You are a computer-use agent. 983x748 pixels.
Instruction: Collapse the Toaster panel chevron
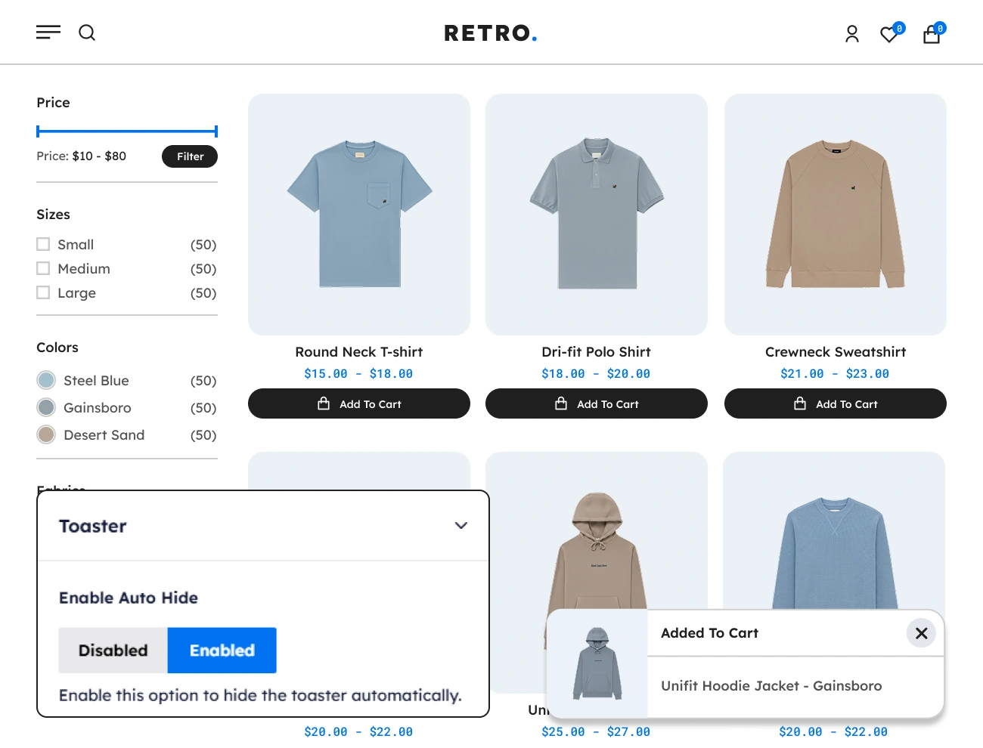coord(461,526)
